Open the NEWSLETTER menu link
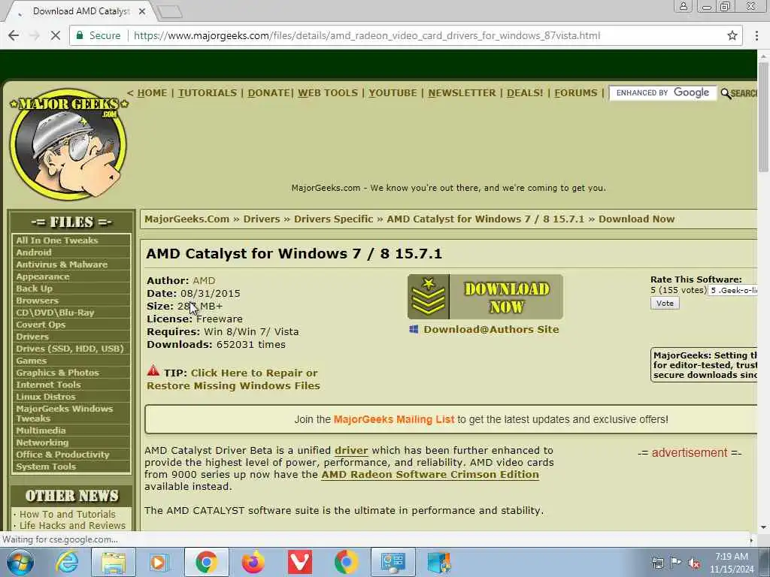The height and width of the screenshot is (577, 770). [462, 92]
